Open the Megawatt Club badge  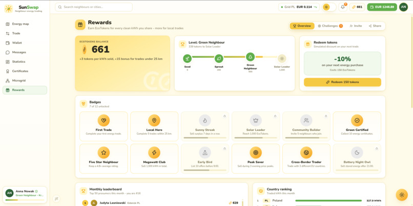154,158
